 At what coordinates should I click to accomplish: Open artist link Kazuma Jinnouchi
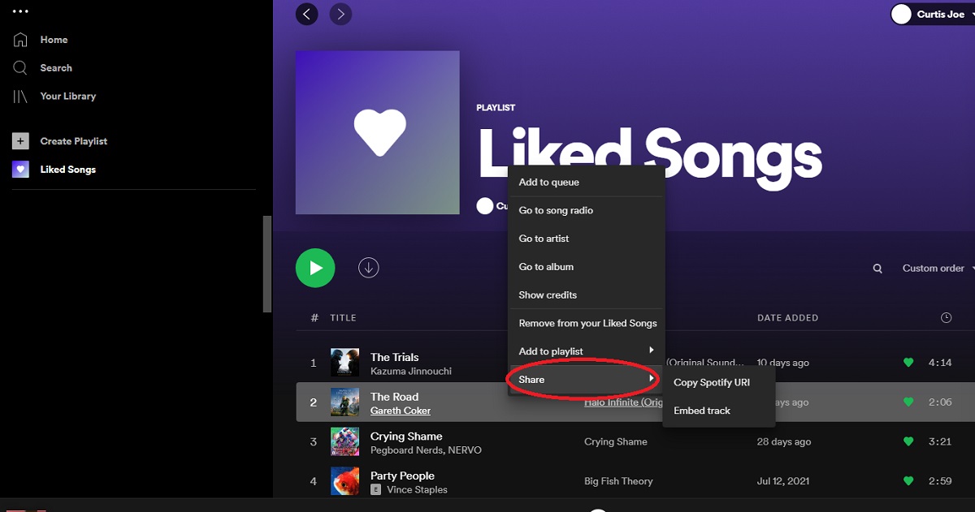[411, 371]
